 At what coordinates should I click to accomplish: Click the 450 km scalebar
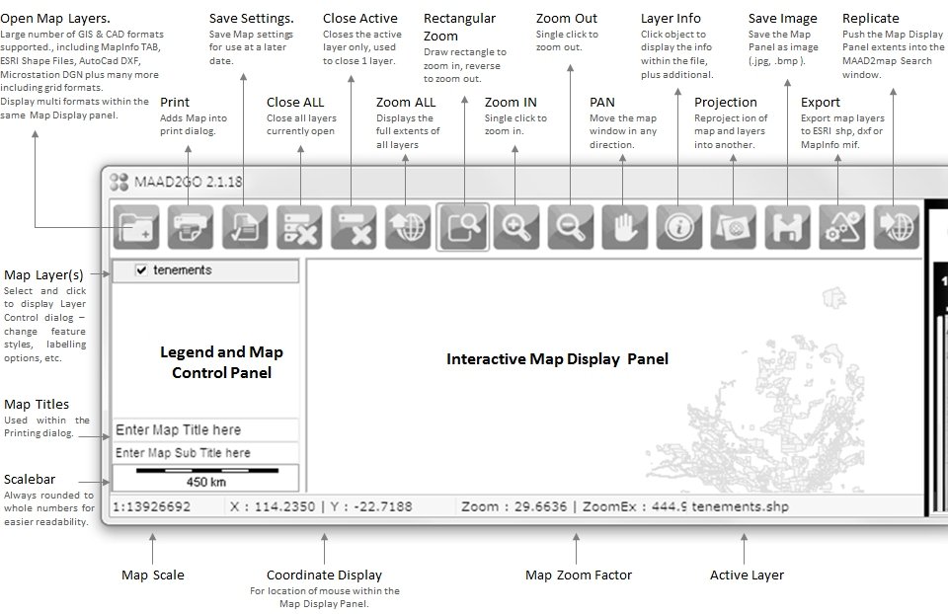point(205,478)
